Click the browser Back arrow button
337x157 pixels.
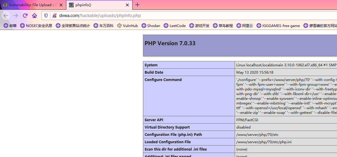tap(6, 16)
